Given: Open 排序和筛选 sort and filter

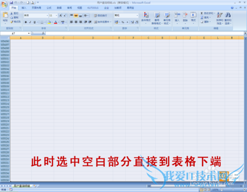Looking at the screenshot, I should tap(220, 18).
